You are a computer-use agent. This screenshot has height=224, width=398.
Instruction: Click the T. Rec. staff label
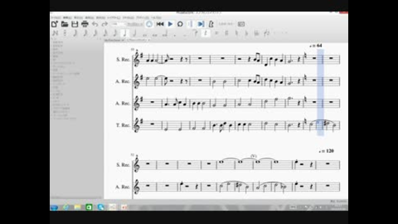123,125
